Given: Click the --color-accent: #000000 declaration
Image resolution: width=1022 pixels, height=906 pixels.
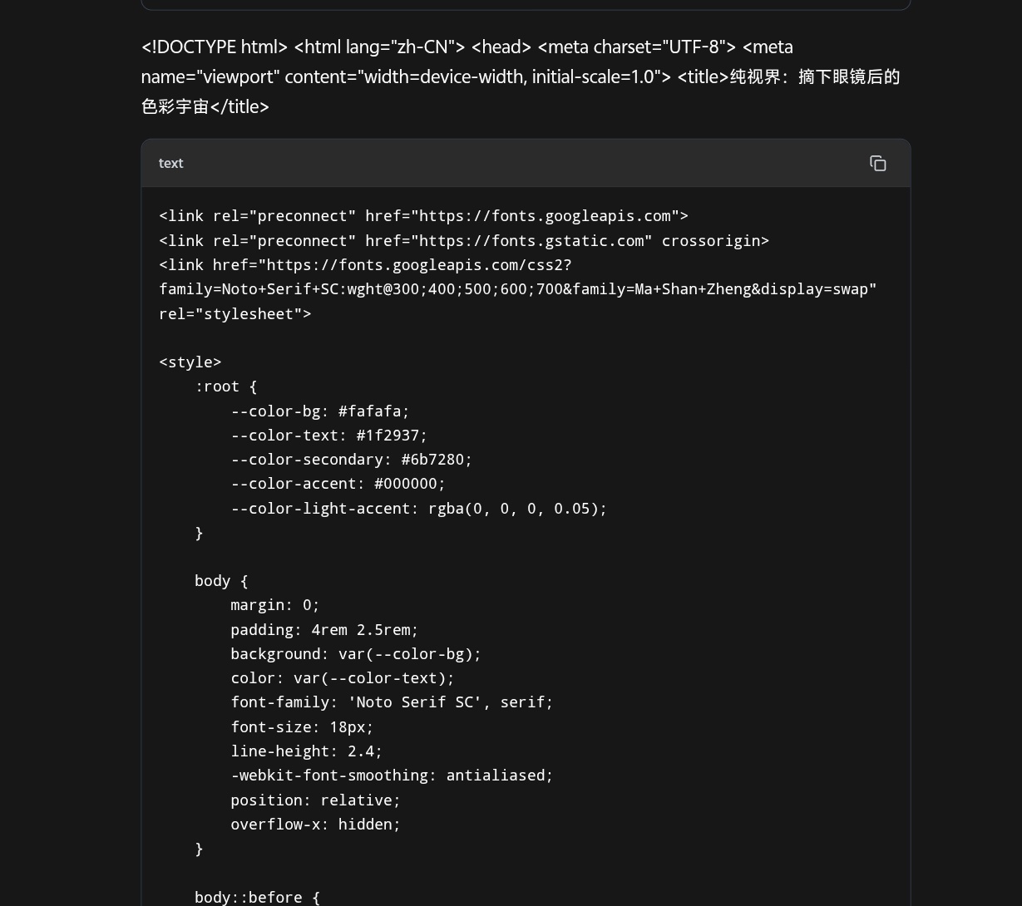Looking at the screenshot, I should (338, 484).
